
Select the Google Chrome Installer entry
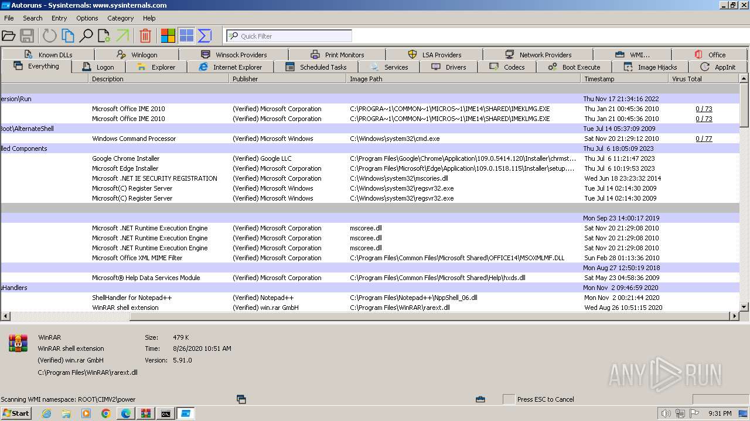[370, 158]
